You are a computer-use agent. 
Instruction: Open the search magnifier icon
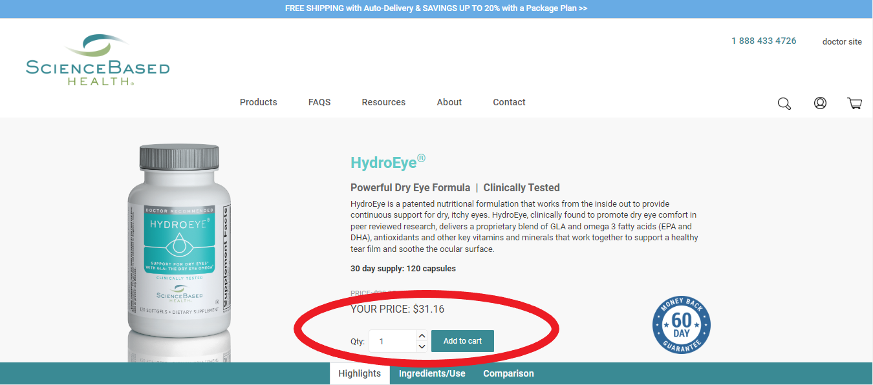point(784,103)
